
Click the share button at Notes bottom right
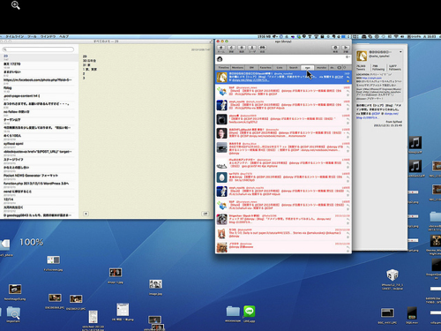click(x=206, y=214)
